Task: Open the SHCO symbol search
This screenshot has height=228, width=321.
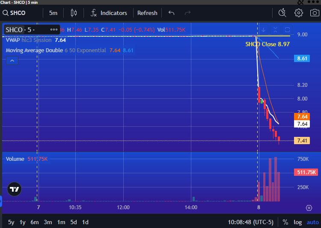Action: click(x=14, y=13)
